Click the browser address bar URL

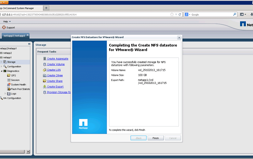[39, 15]
